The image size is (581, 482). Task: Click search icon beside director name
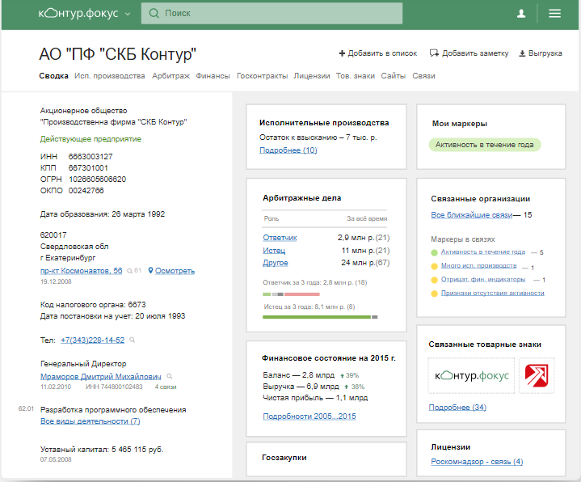[170, 376]
